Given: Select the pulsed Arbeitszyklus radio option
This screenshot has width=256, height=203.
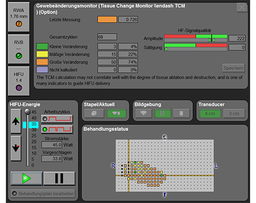Looking at the screenshot, I should [57, 129].
